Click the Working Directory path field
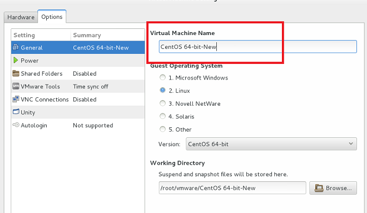Image resolution: width=367 pixels, height=213 pixels. 232,188
